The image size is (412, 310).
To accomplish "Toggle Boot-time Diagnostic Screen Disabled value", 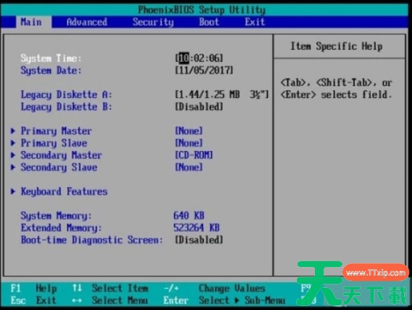I will tap(199, 240).
